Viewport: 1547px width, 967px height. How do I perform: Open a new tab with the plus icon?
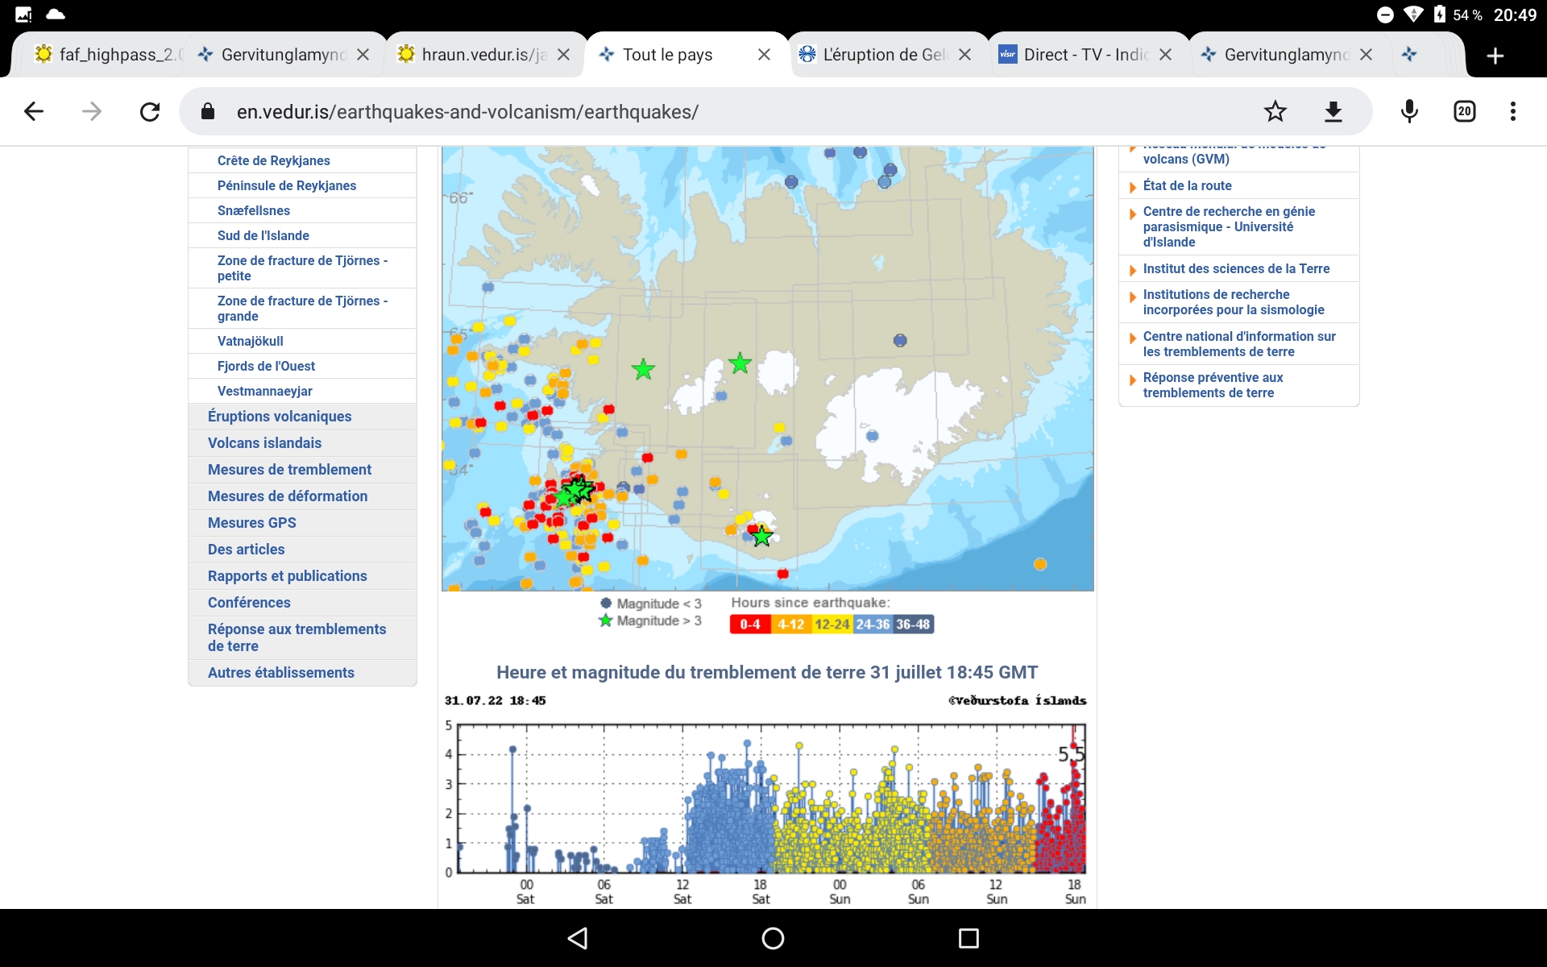tap(1495, 56)
